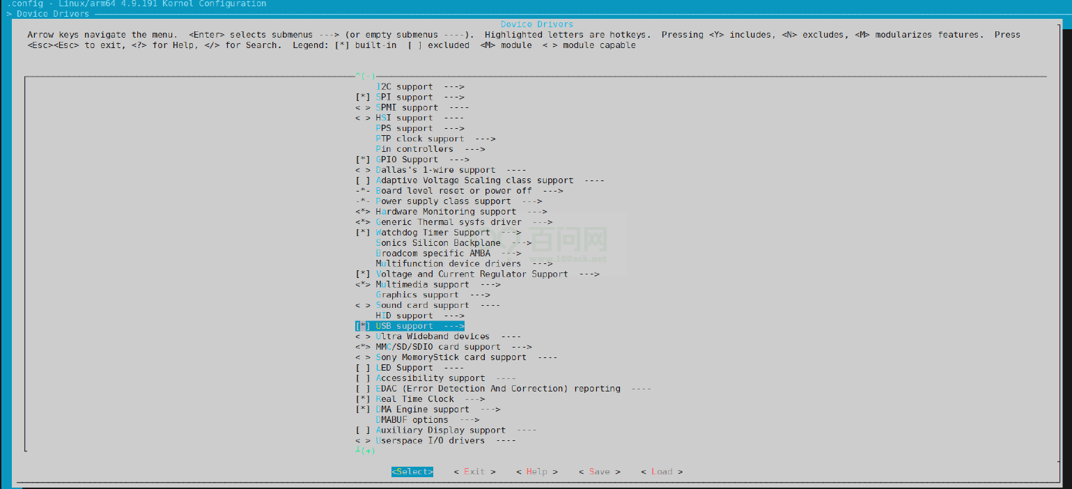Click the Exit button
This screenshot has height=489, width=1072.
pos(474,472)
